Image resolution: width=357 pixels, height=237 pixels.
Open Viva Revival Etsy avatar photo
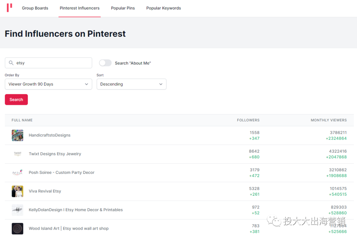(x=18, y=191)
